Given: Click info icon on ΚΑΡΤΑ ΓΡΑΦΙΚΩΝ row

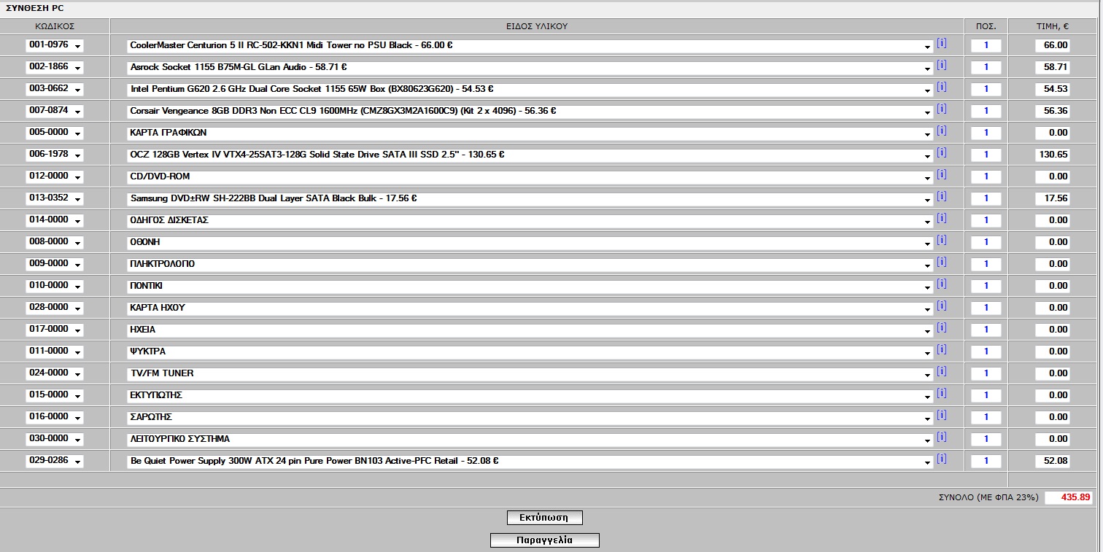Looking at the screenshot, I should click(942, 131).
